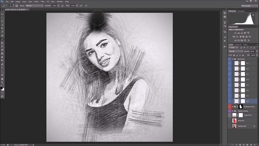
Task: Select the Rectangular Marquee tool
Action: tap(2, 18)
